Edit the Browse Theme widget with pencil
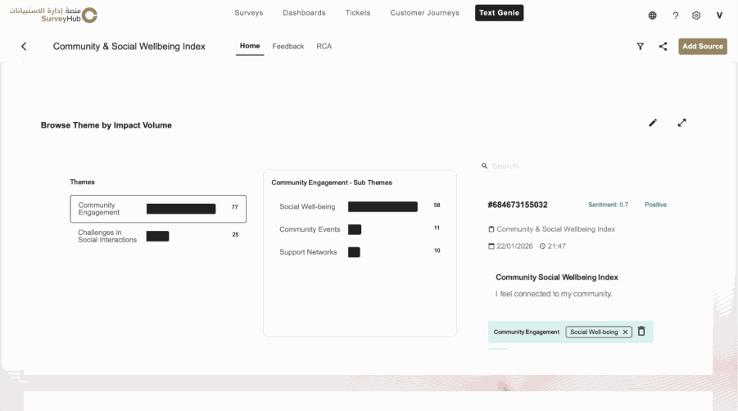The image size is (738, 411). click(652, 123)
